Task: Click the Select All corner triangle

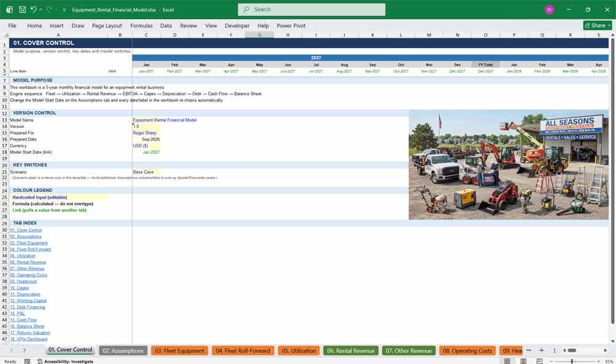Action: coord(5,35)
